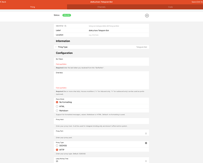The height and width of the screenshot is (163, 203).
Task: Select Markdown parse mode
Action: [57, 111]
